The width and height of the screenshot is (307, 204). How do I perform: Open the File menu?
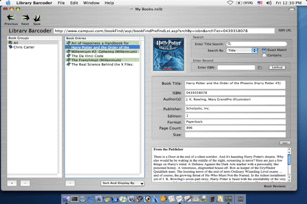pyautogui.click(x=61, y=3)
